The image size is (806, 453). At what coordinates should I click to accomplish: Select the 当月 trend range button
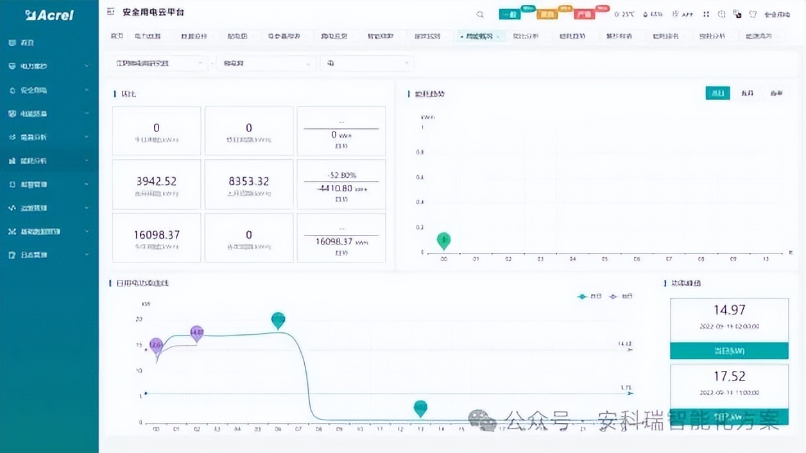(x=747, y=94)
